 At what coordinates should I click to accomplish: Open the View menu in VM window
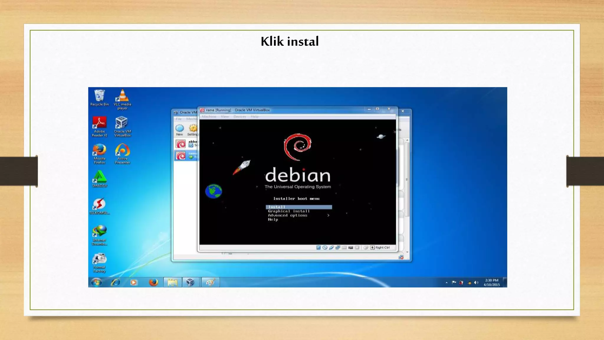tap(225, 117)
